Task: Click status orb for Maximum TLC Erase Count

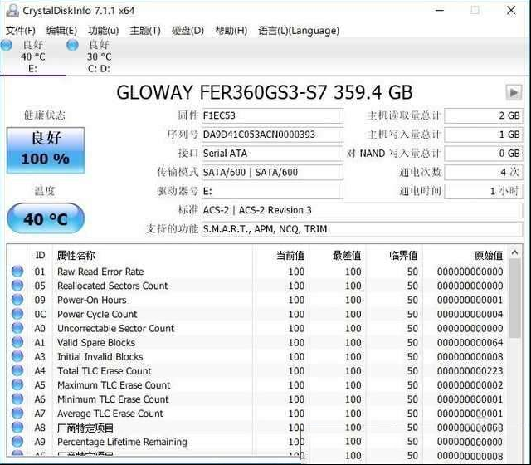Action: [x=17, y=384]
